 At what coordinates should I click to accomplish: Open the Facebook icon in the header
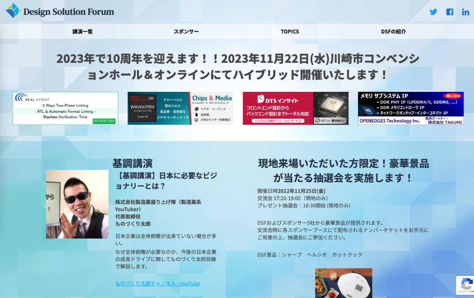tap(449, 12)
